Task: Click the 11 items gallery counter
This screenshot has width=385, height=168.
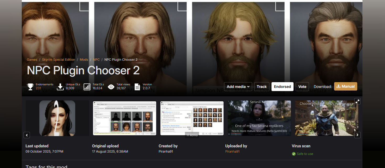Action: [192, 135]
